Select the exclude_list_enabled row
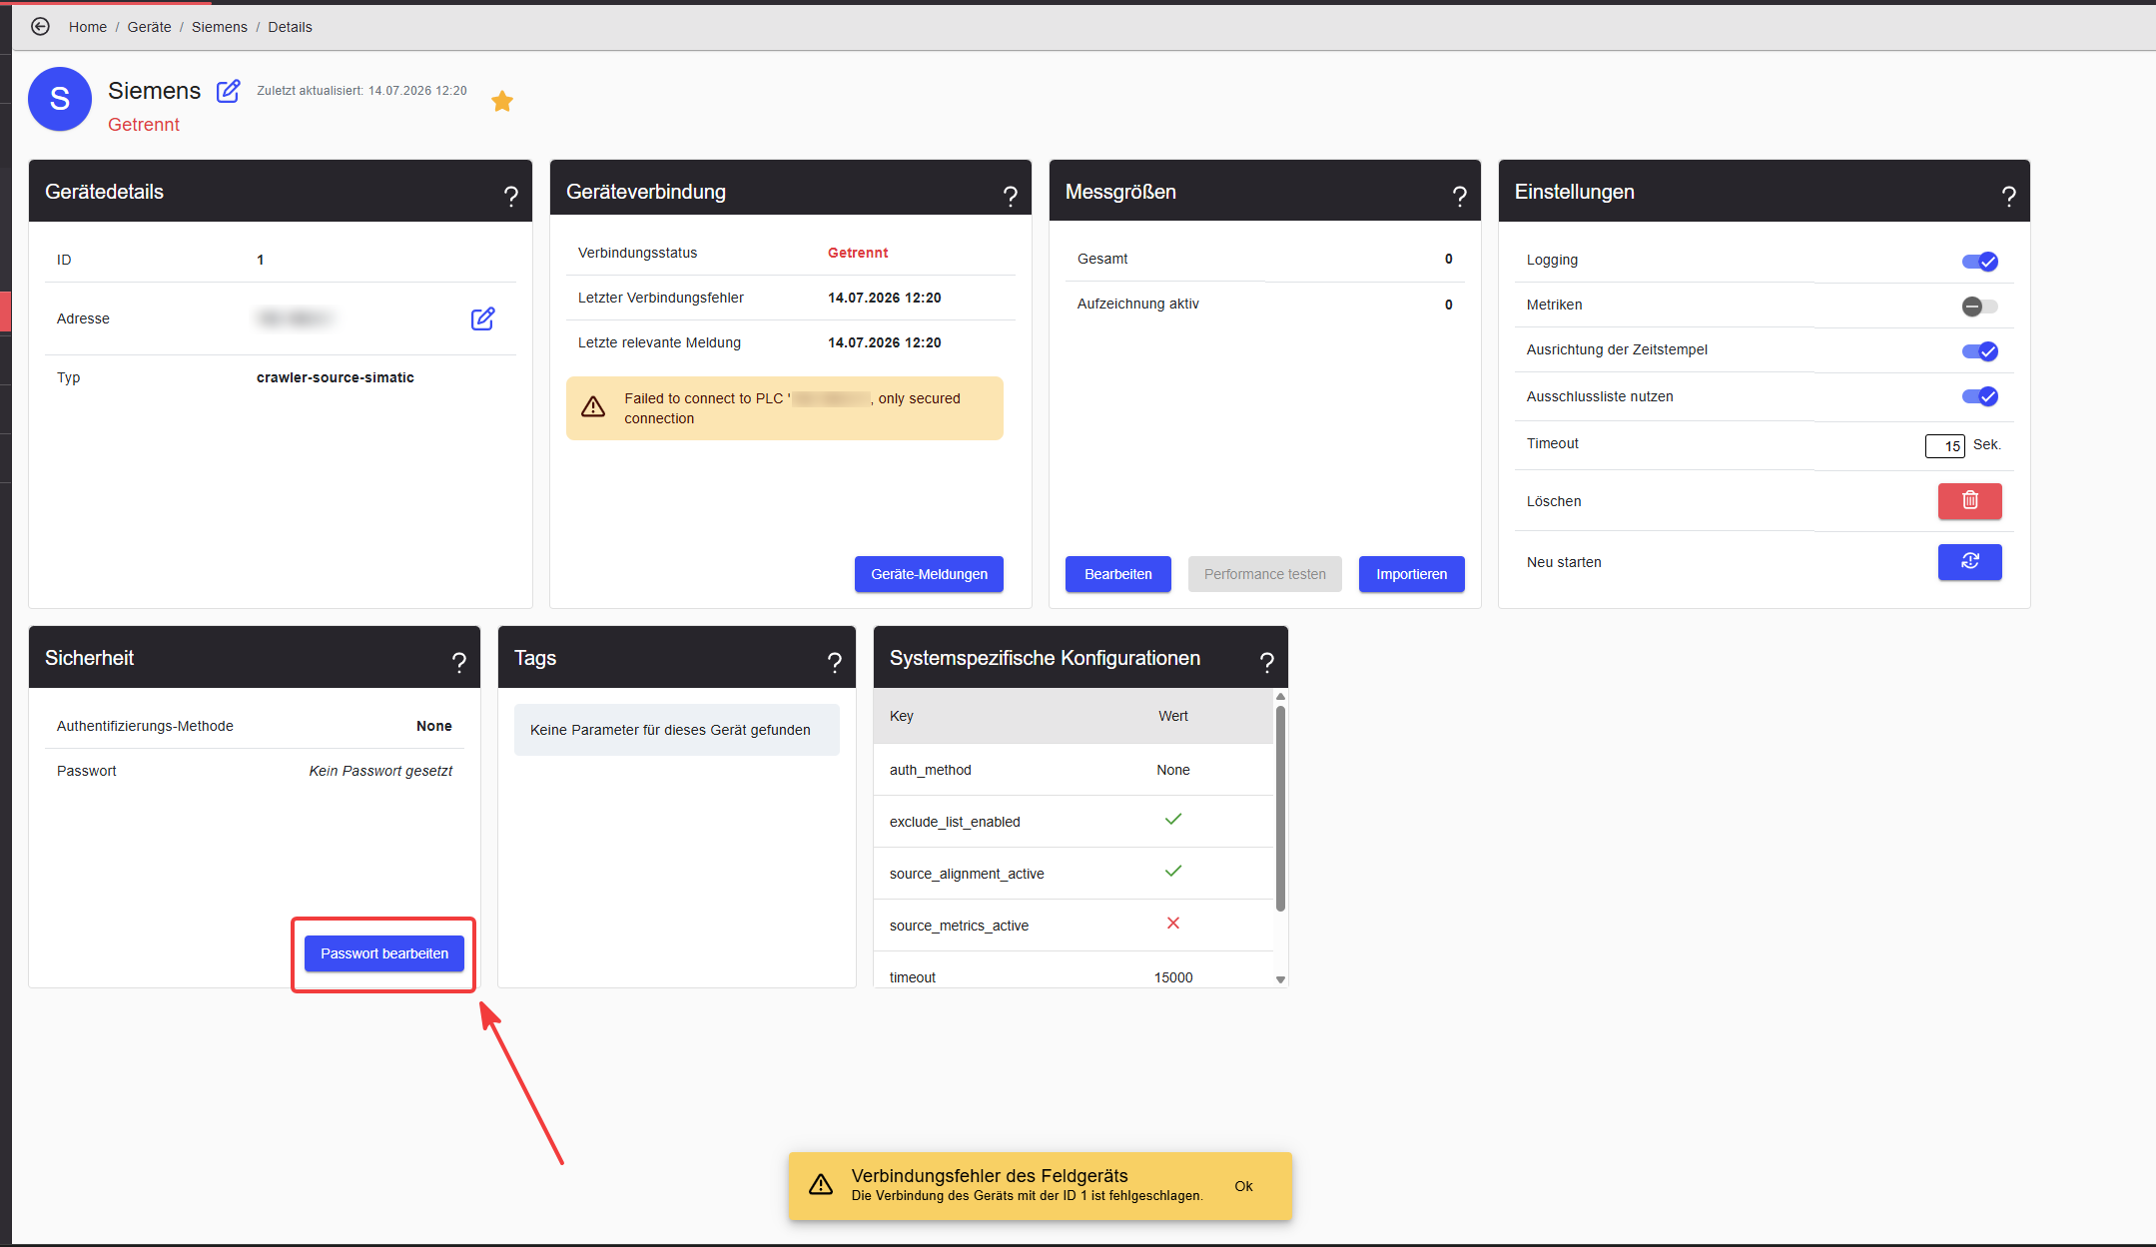Image resolution: width=2156 pixels, height=1247 pixels. coord(1074,822)
